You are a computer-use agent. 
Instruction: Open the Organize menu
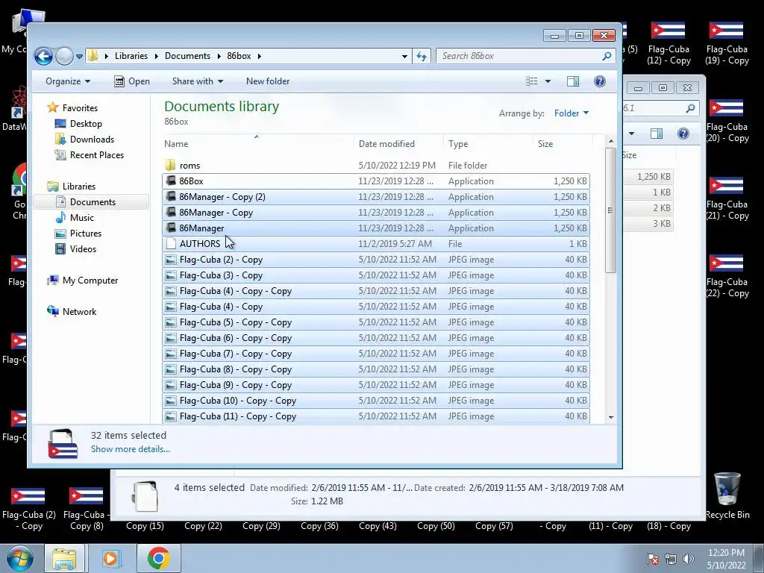click(x=68, y=81)
